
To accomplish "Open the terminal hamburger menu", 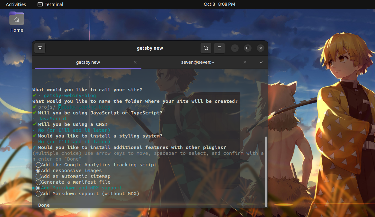I will 219,48.
